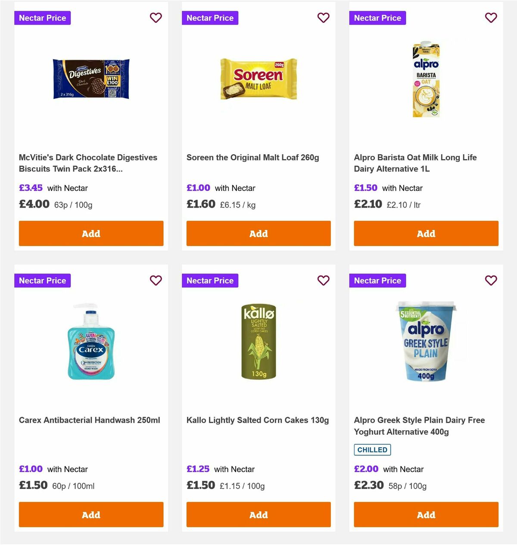Toggle the heart on the Alpro Yoghurt tile

point(491,280)
